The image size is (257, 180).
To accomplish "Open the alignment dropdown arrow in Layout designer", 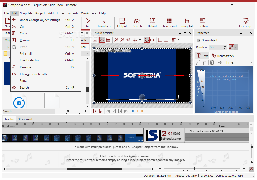I will [x=178, y=40].
